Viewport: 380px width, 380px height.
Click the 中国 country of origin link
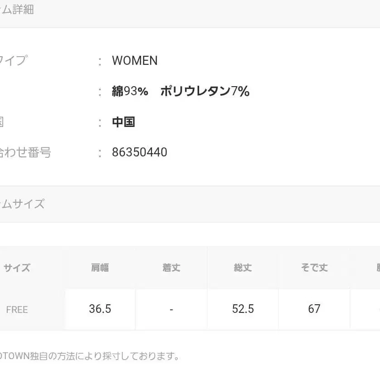[123, 122]
